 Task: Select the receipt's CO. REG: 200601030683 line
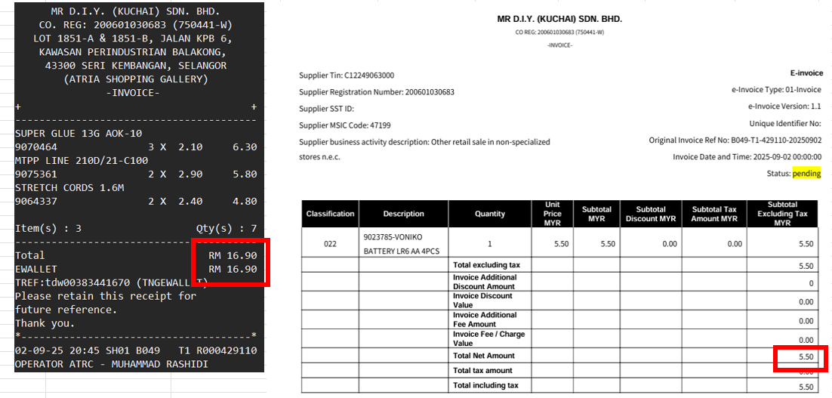pyautogui.click(x=135, y=25)
